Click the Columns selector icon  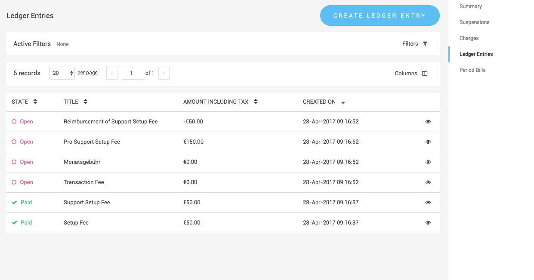point(425,73)
